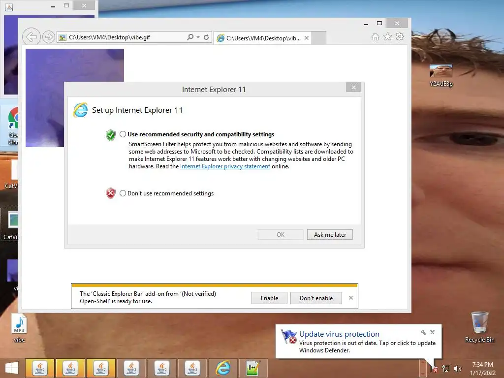Click the first Java taskbar icon

click(x=39, y=368)
